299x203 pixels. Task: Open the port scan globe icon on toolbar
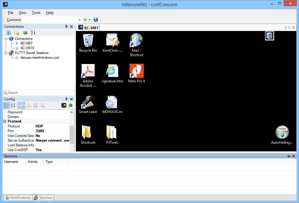tap(95, 20)
